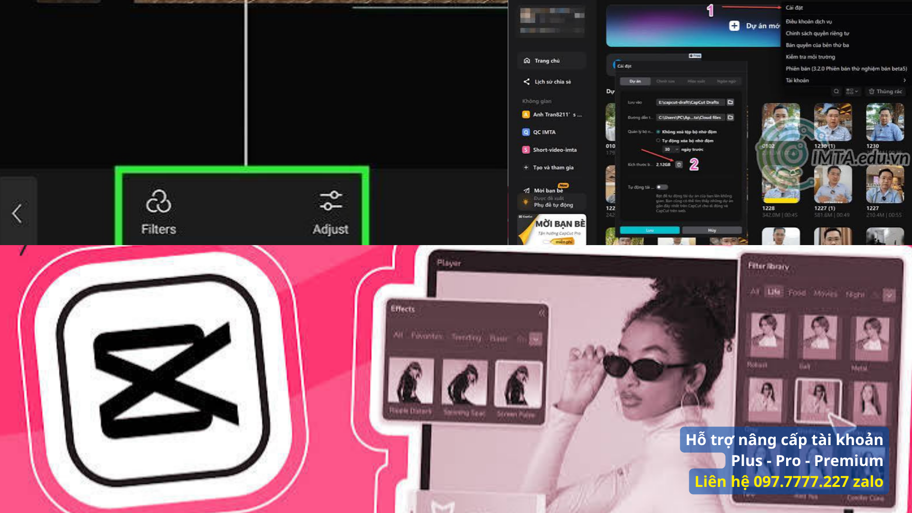Image resolution: width=912 pixels, height=513 pixels.
Task: Open the grid view layout dropdown
Action: pos(852,91)
